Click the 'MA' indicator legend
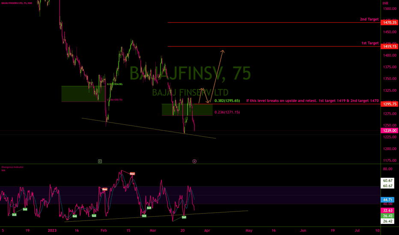Viewport: 399px width, 235px height. pyautogui.click(x=3, y=170)
